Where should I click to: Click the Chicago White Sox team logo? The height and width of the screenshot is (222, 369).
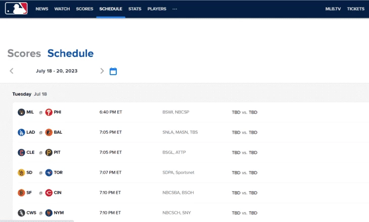(x=21, y=213)
